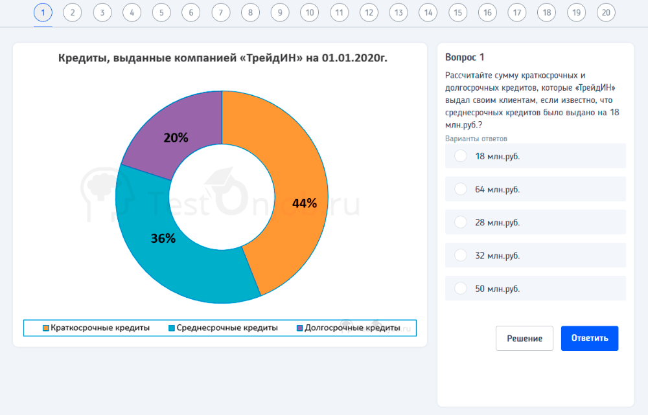The image size is (648, 415).
Task: Choose the 64 млн.руб. option
Action: pos(535,189)
